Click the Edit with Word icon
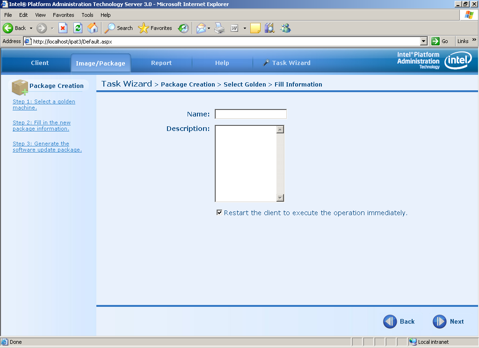Viewport: 479px width, 348px height. [x=234, y=28]
